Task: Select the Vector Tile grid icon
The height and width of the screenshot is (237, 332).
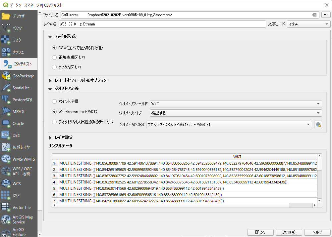Action: 6,207
